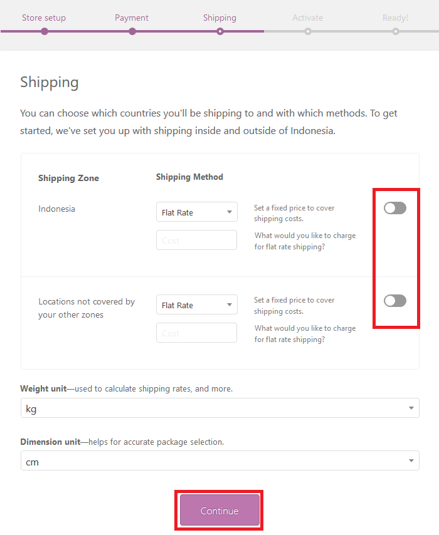
Task: Click the Shipping step dot
Action: pyautogui.click(x=219, y=31)
